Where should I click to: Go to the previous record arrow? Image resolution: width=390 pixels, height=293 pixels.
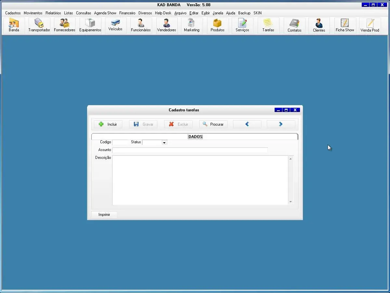(247, 124)
